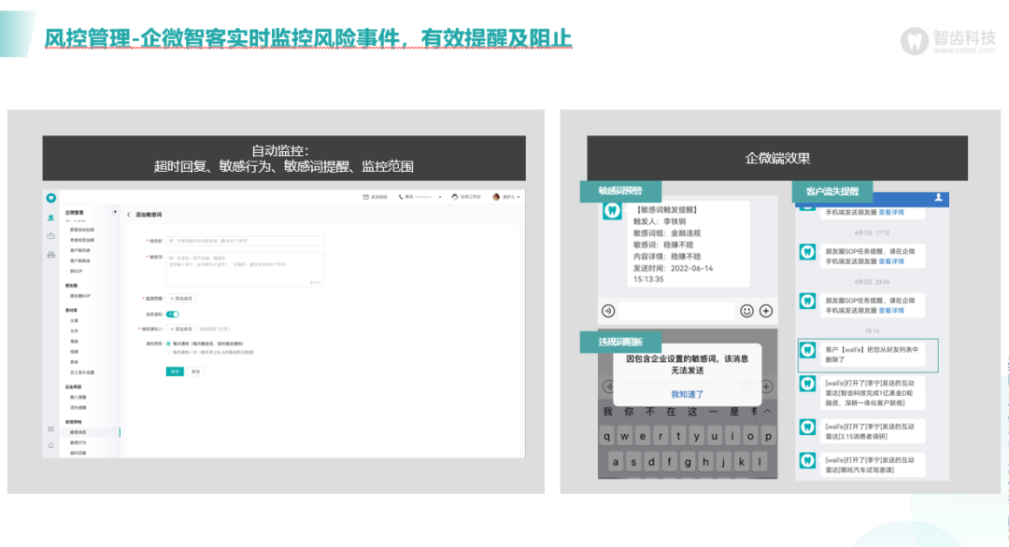Open the user name dropdown beside avatar

click(x=519, y=197)
